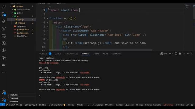The image size is (195, 109).
Task: Fold the header element at line 6
Action: [x=48, y=31]
